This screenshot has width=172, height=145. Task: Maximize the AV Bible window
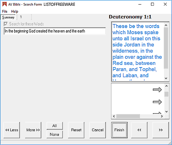tap(153, 4)
